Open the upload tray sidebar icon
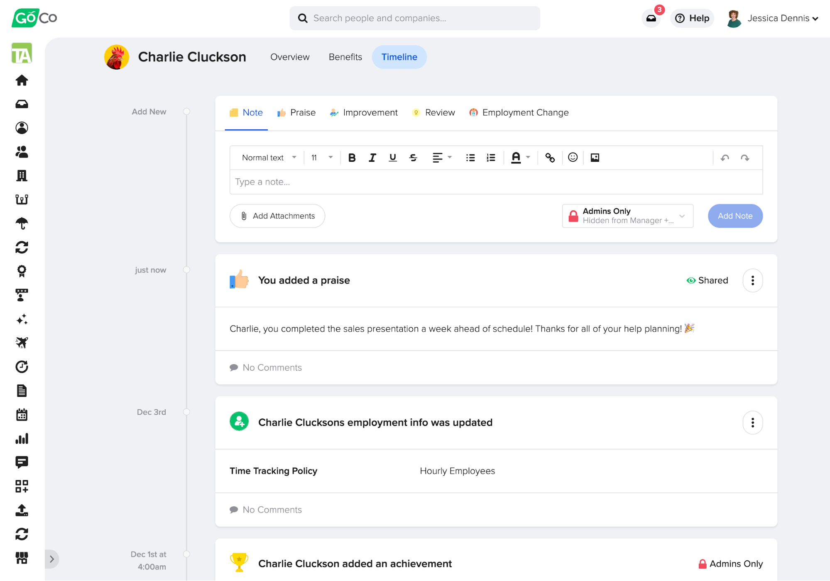Image resolution: width=830 pixels, height=581 pixels. tap(22, 510)
